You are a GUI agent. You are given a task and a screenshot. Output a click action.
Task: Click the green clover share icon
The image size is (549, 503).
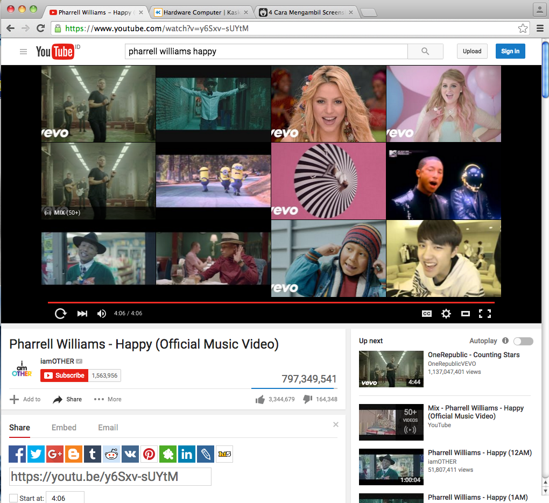(x=168, y=454)
